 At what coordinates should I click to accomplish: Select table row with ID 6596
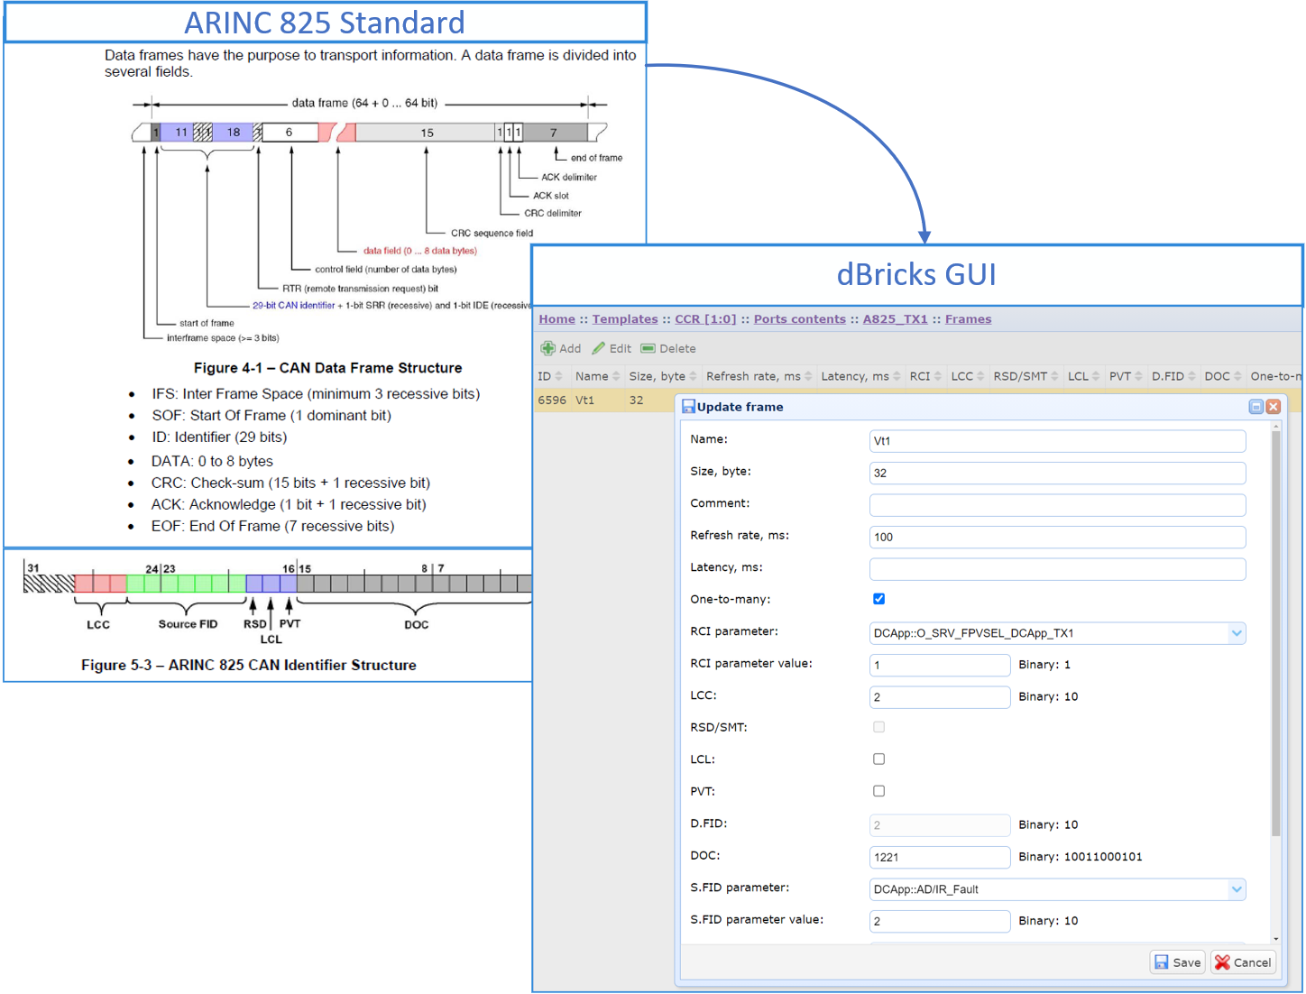coord(606,400)
